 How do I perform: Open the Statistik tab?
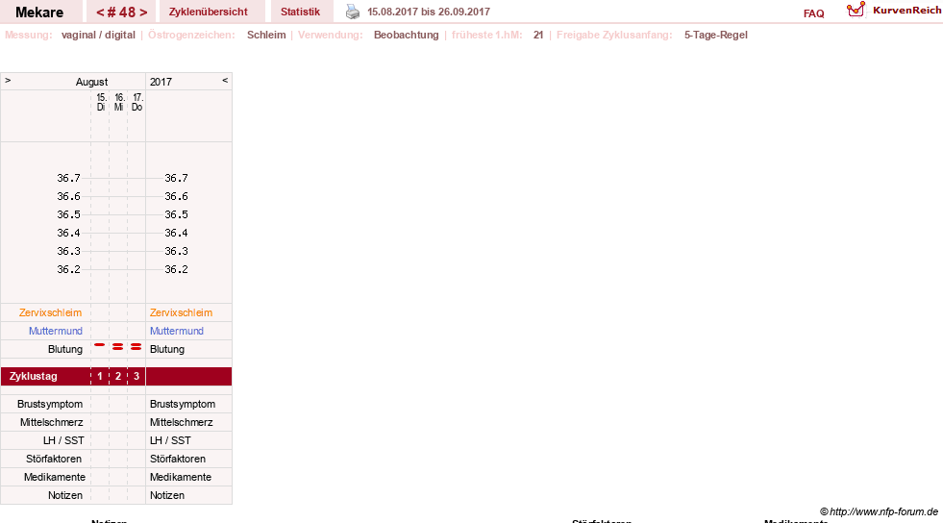(300, 12)
